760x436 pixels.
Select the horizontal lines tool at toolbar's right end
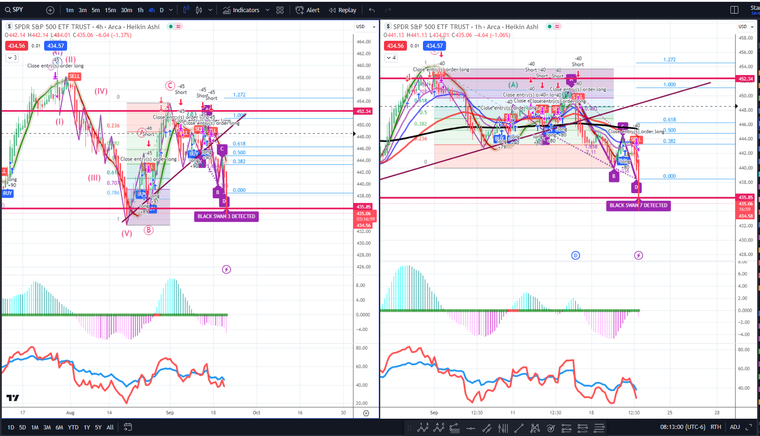point(599,428)
